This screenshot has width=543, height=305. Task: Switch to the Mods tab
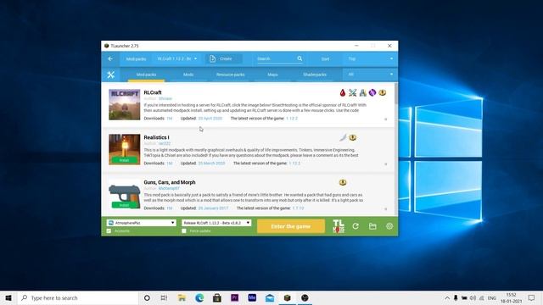(x=188, y=75)
